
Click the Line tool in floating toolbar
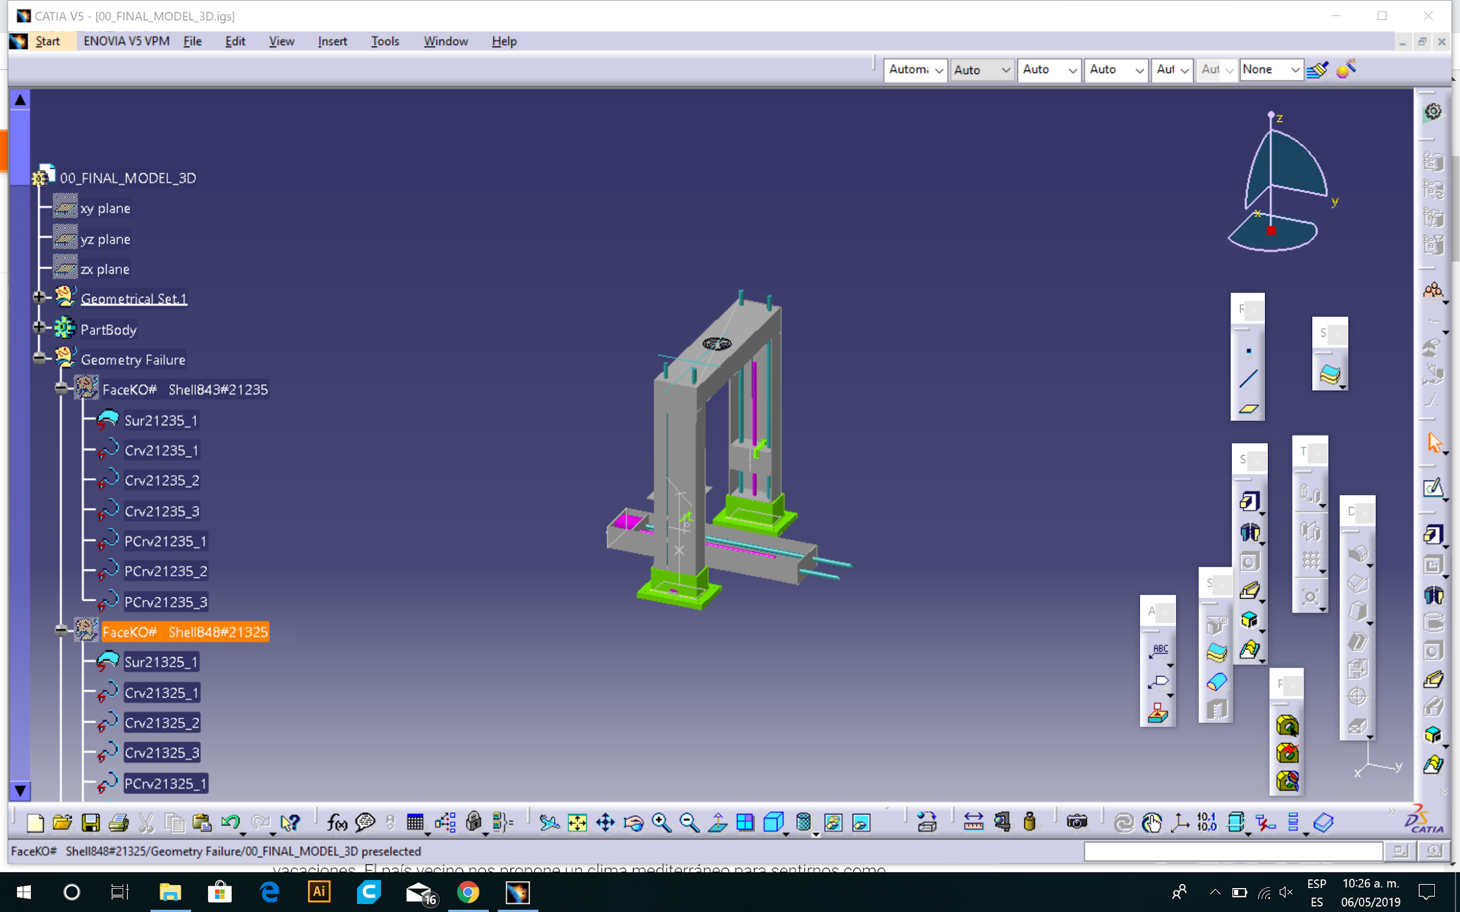tap(1248, 380)
